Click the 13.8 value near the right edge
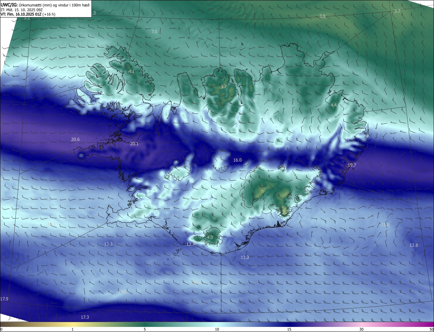The width and height of the screenshot is (434, 332). 414,245
